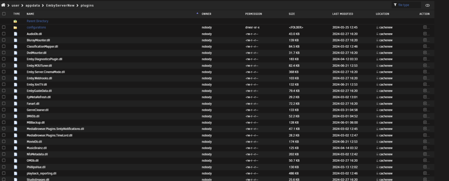The image size is (449, 181).
Task: Click the 2024-06-01 06:00 modified date
Action: click(x=345, y=123)
